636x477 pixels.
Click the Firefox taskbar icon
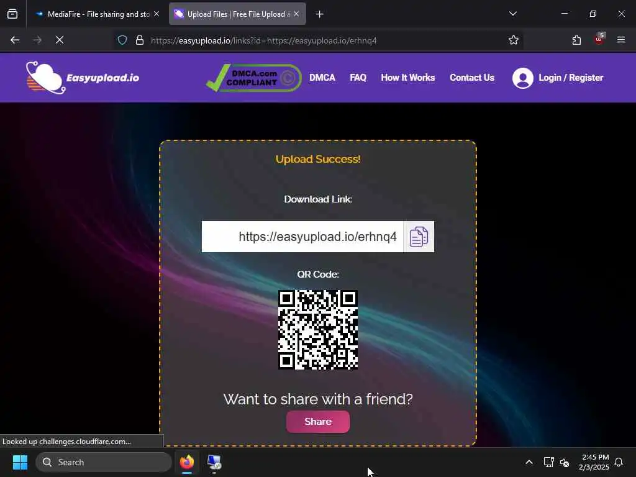186,462
